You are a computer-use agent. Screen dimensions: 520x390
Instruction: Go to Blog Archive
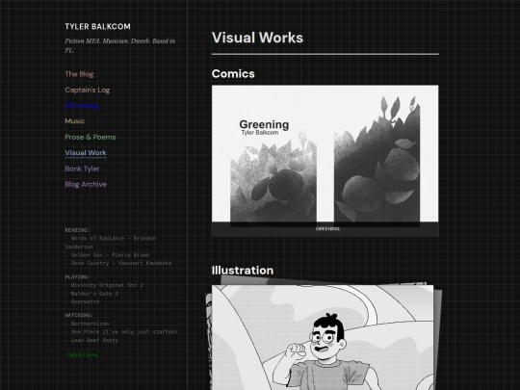(86, 184)
